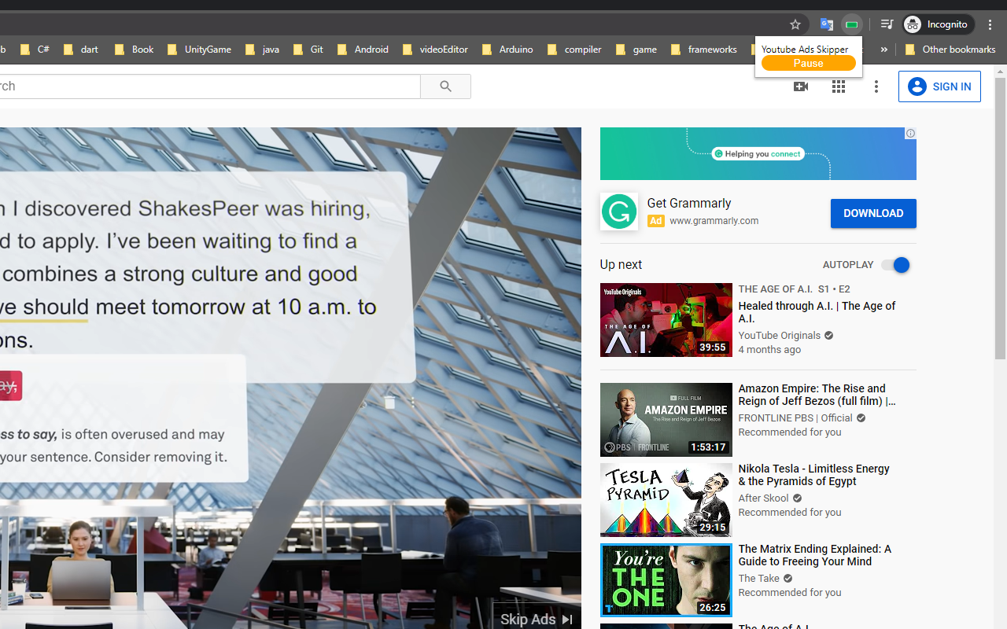Open the FRONTLINE PBS | Official channel
1007x629 pixels.
coord(795,418)
